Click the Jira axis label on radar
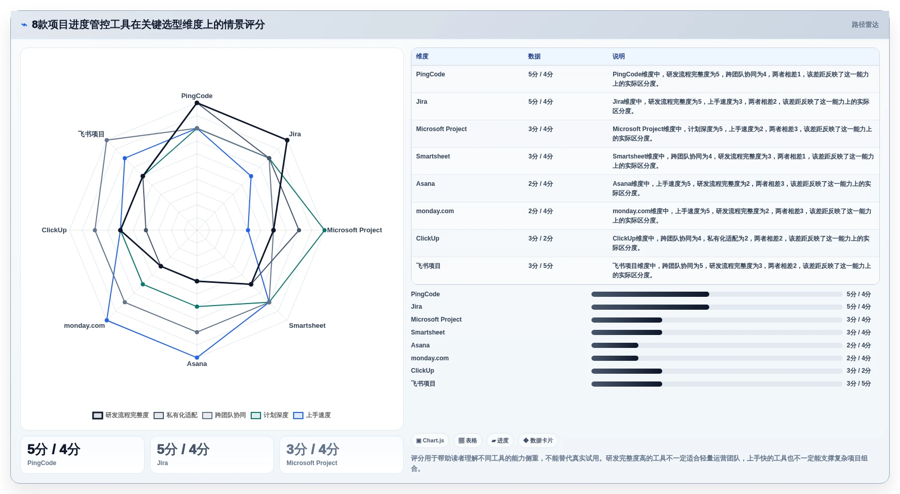This screenshot has height=494, width=900. point(295,134)
